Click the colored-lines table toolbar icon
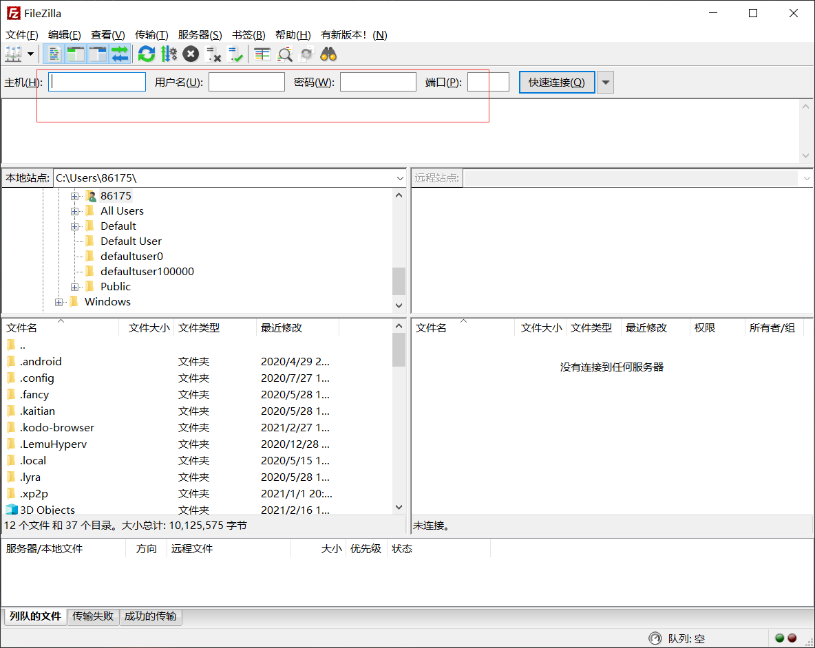 coord(262,54)
